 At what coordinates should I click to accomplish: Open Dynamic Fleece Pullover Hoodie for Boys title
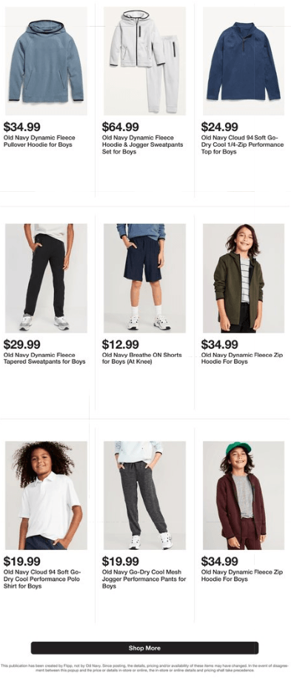click(39, 142)
